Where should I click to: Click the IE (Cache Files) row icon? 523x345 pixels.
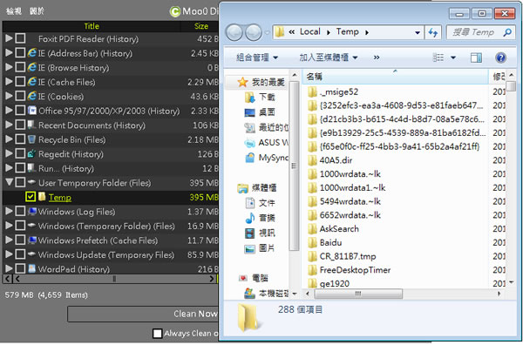coord(31,82)
